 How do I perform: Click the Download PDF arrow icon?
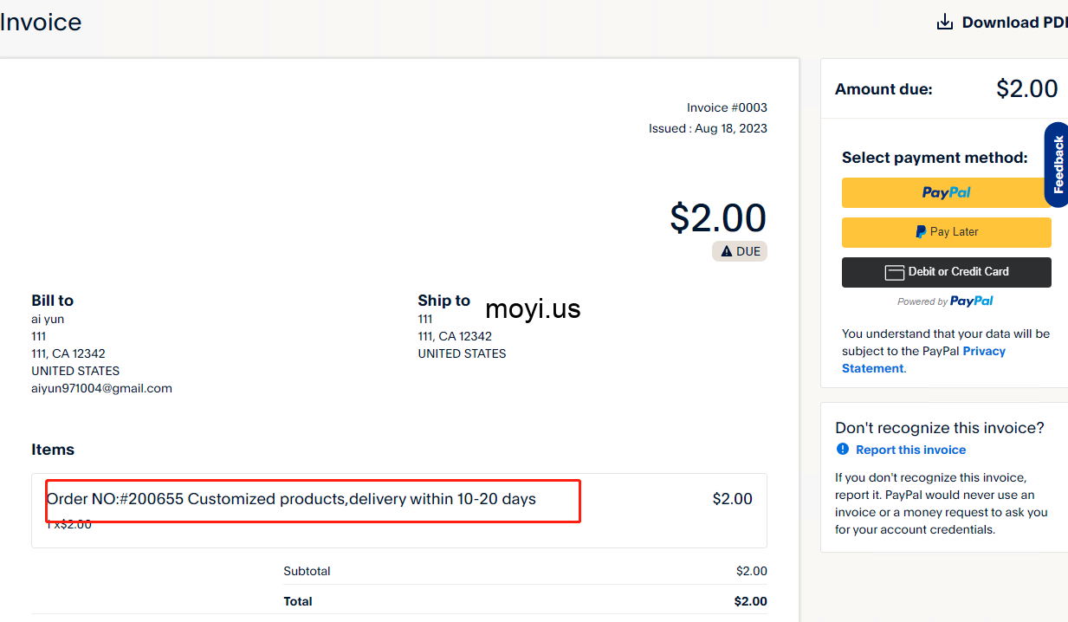[x=945, y=23]
